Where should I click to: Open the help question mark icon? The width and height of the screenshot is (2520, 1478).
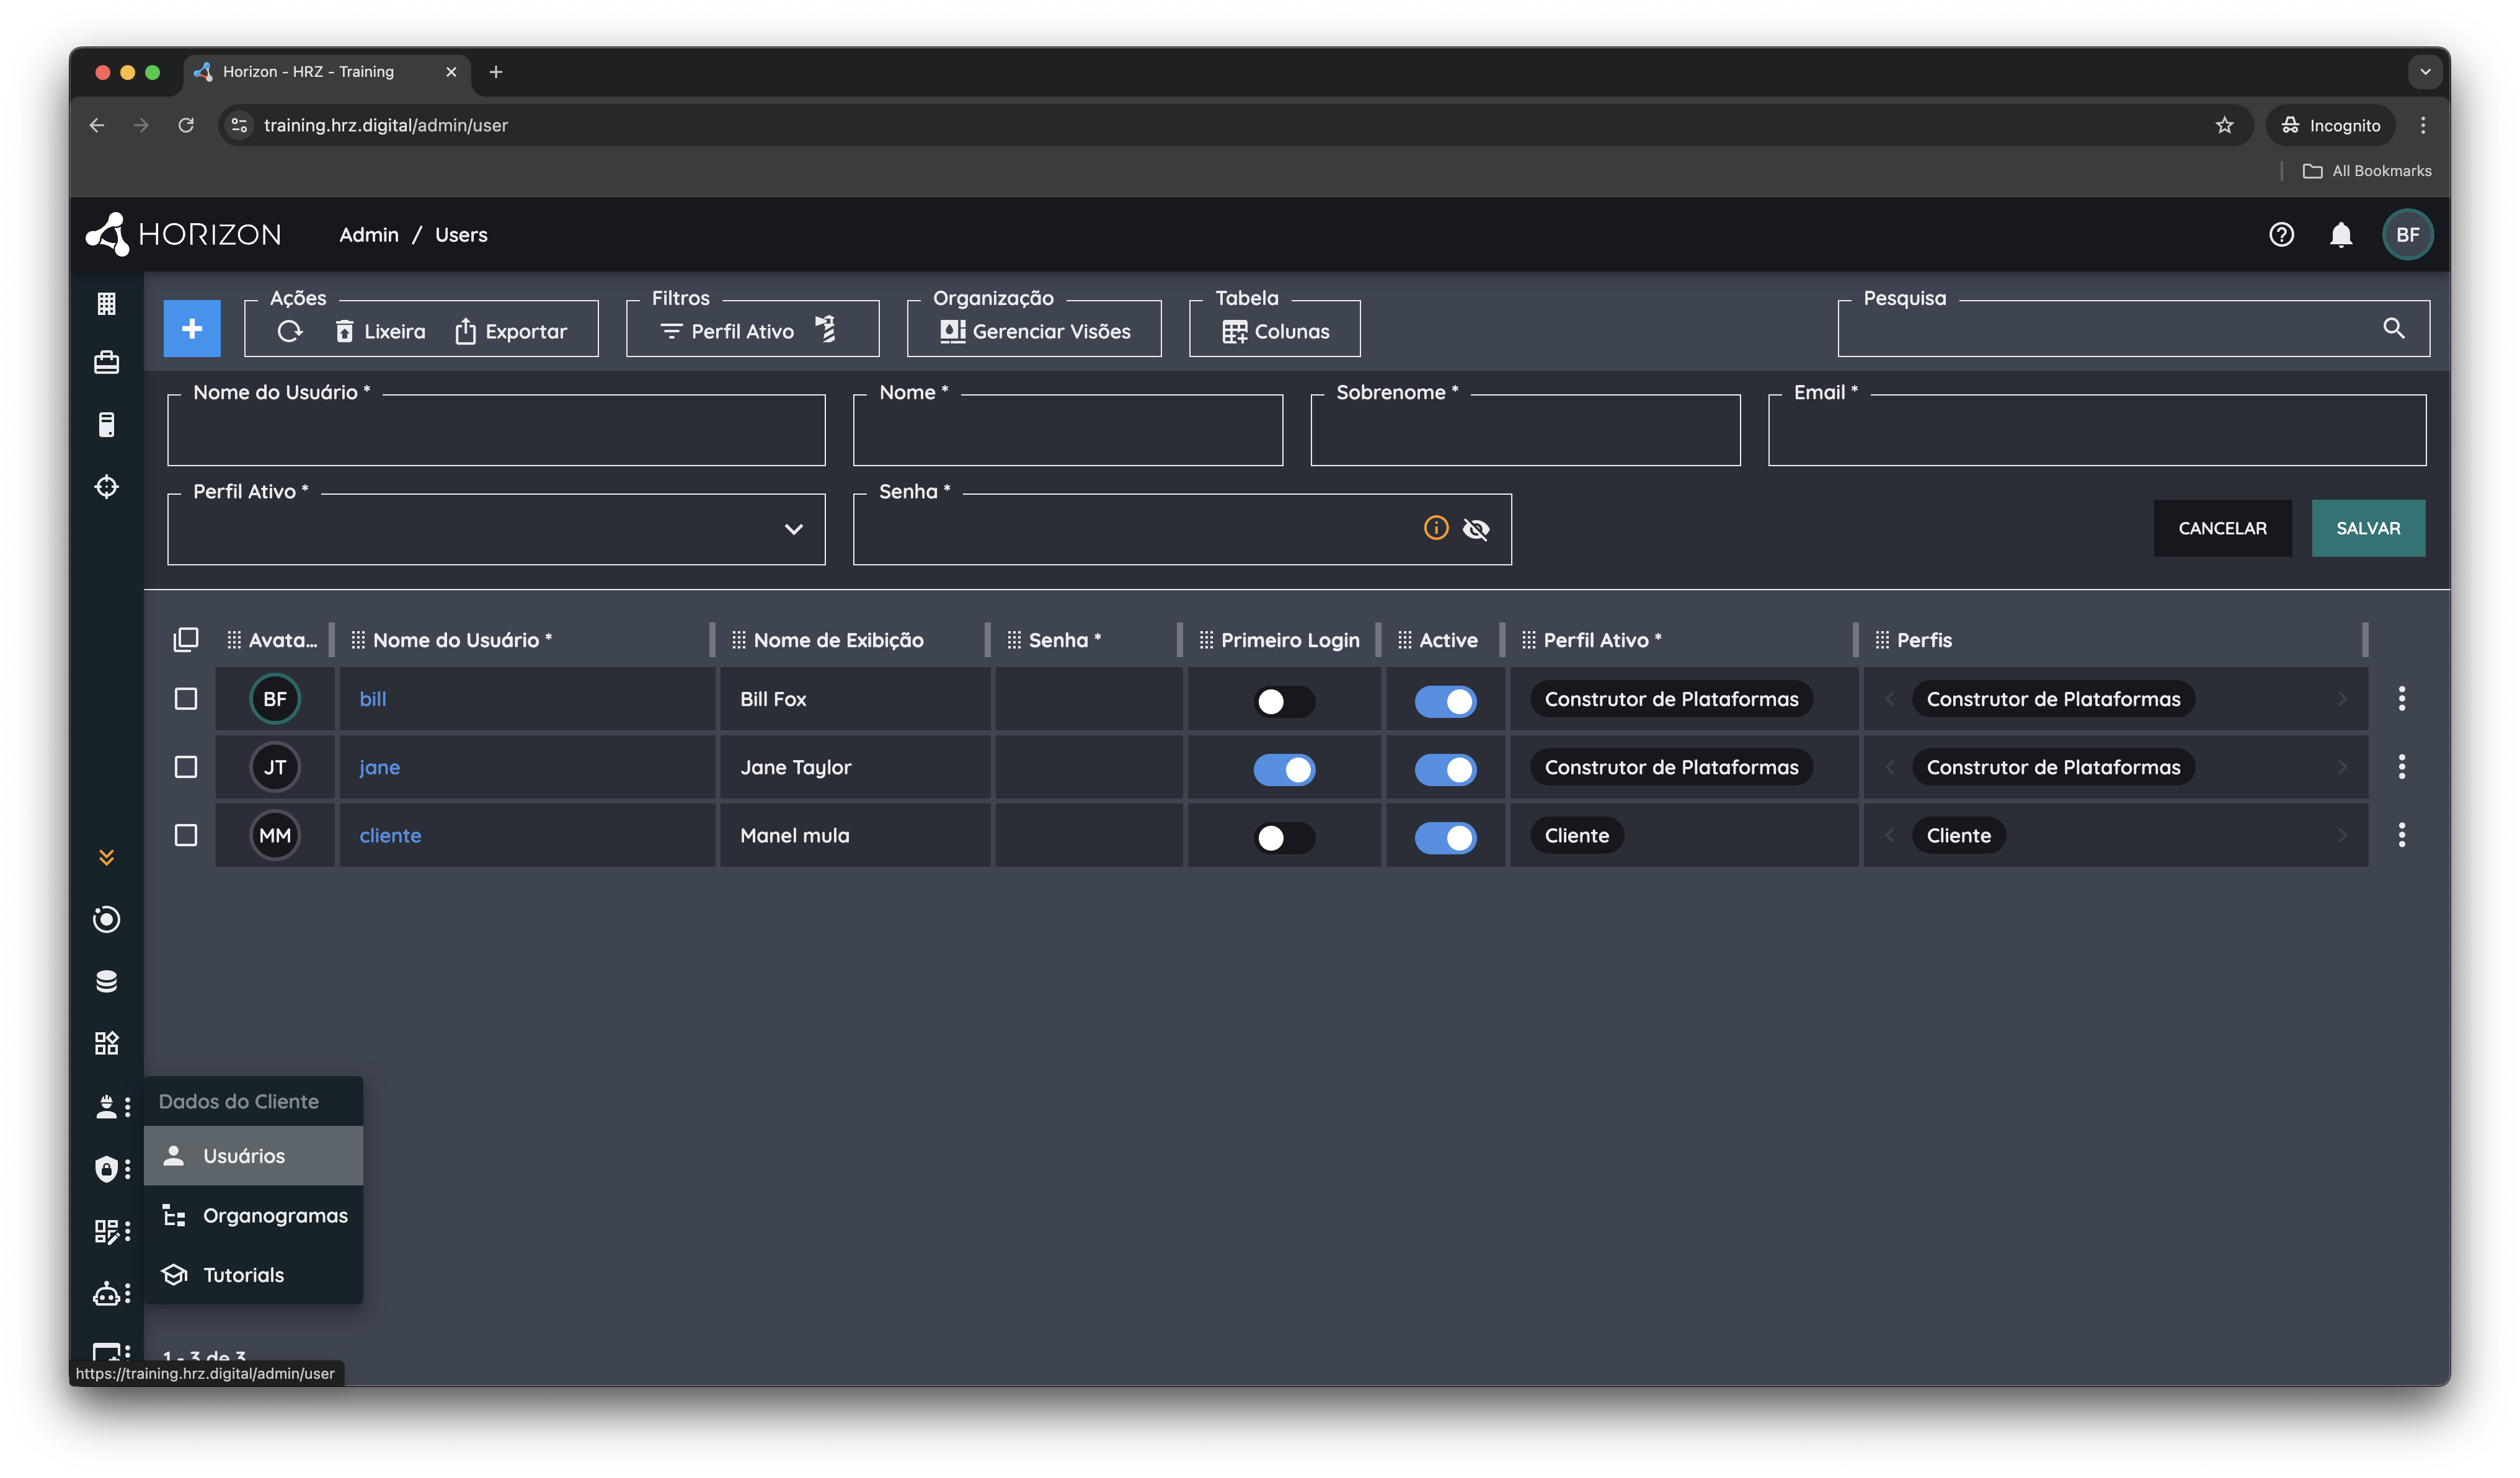(2281, 235)
